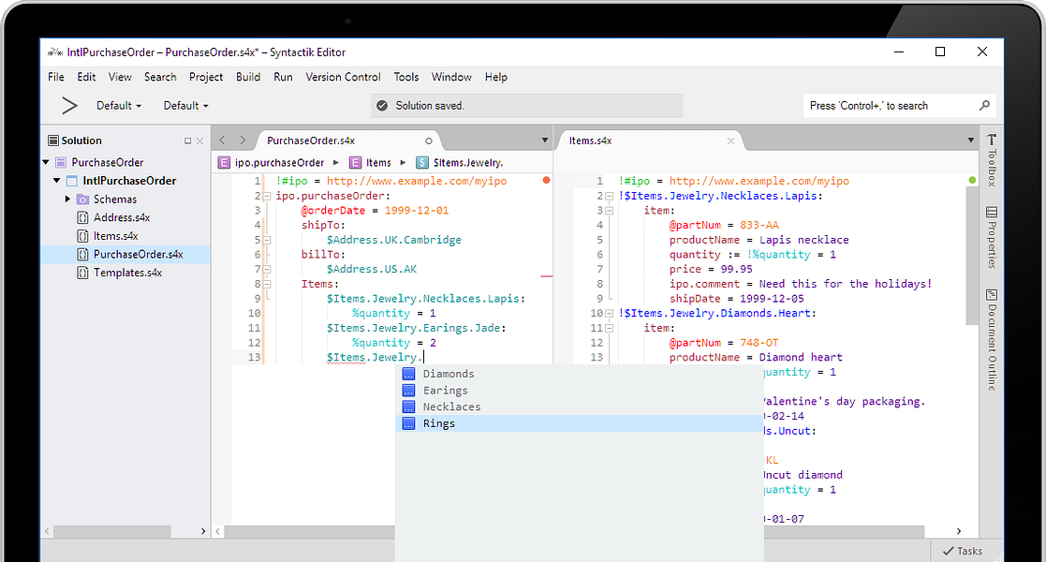This screenshot has height=562, width=1046.
Task: Fold Necklaces.Lapis block in Items.s4x
Action: [x=609, y=197]
